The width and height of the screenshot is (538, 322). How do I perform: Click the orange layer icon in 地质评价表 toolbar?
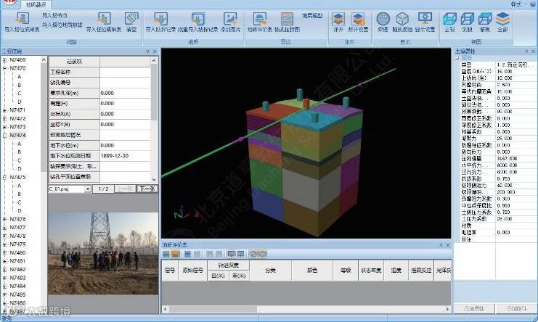pos(175,254)
